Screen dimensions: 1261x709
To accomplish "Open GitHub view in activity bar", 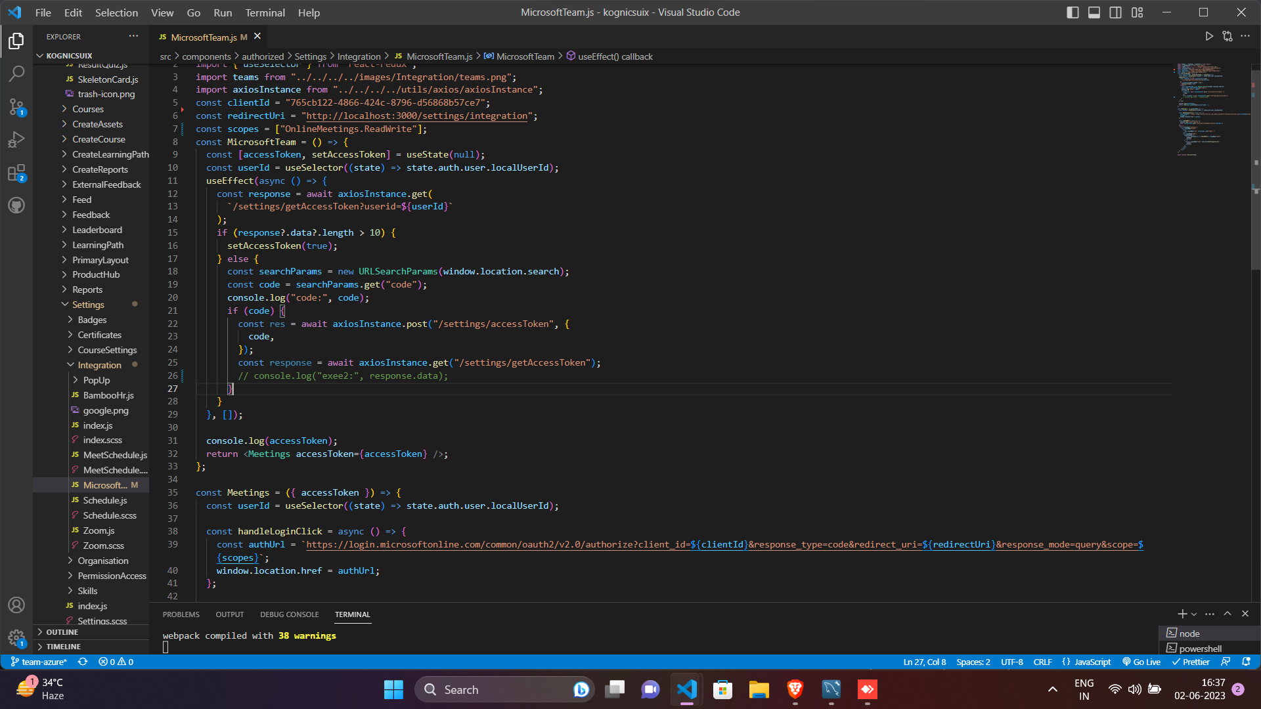I will tap(16, 205).
